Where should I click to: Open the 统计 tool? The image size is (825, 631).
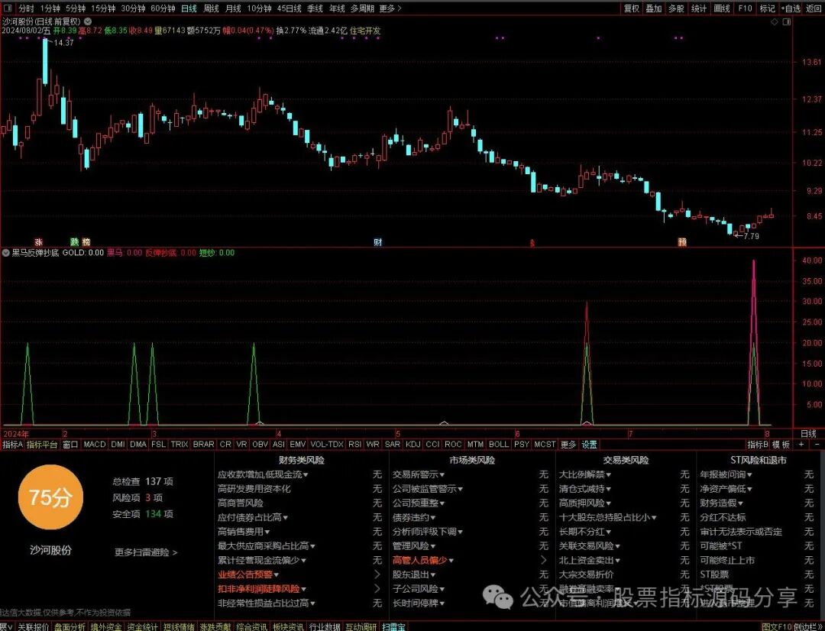[x=699, y=8]
